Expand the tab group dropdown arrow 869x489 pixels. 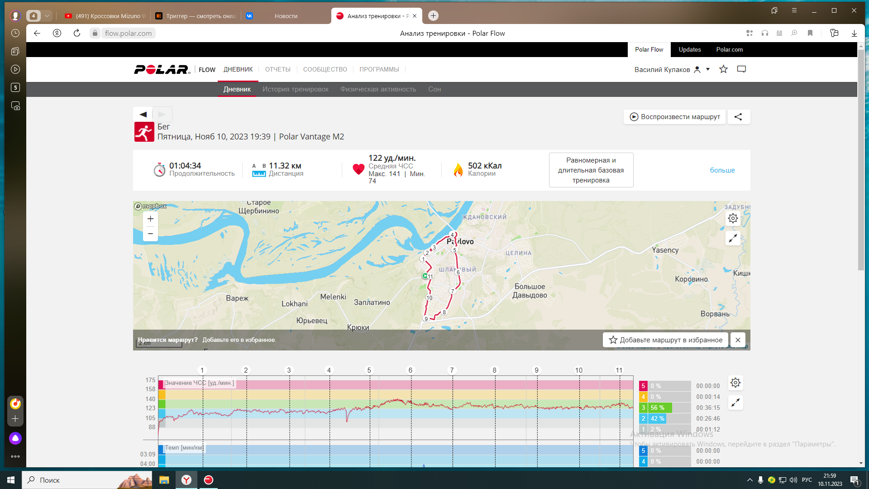47,16
